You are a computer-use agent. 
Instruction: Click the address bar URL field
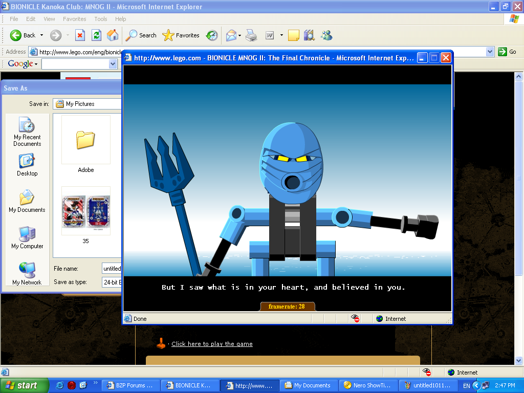tap(80, 52)
